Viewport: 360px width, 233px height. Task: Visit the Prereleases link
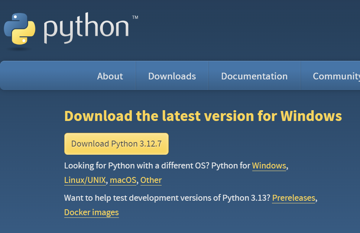(293, 198)
